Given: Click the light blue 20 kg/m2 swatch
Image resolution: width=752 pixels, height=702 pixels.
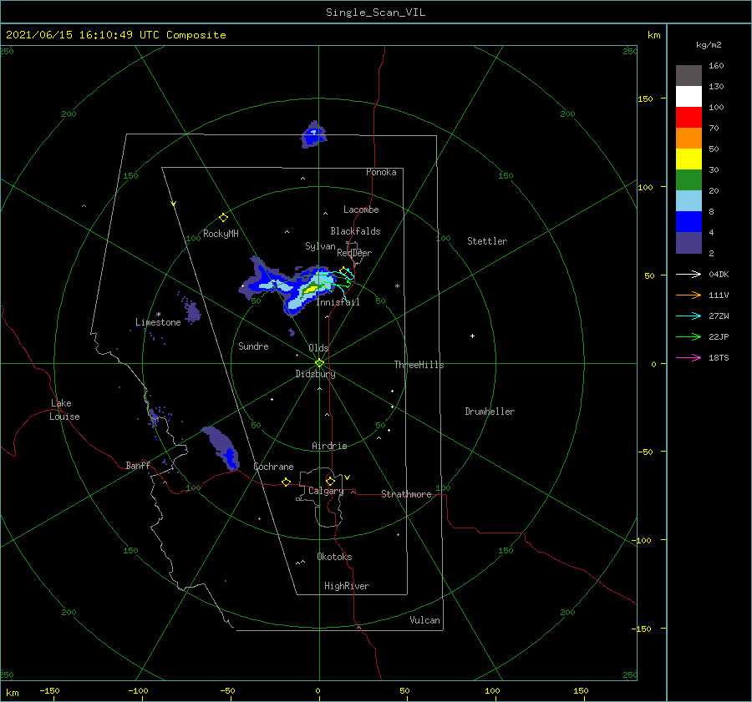Looking at the screenshot, I should [688, 201].
